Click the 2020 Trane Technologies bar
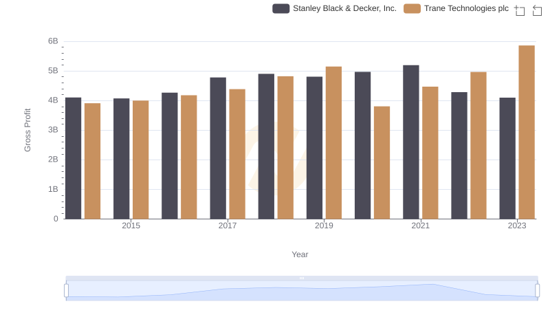This screenshot has height=317, width=550. [x=382, y=163]
